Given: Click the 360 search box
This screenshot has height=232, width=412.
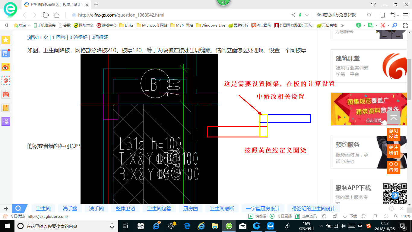Looking at the screenshot, I should (x=340, y=15).
